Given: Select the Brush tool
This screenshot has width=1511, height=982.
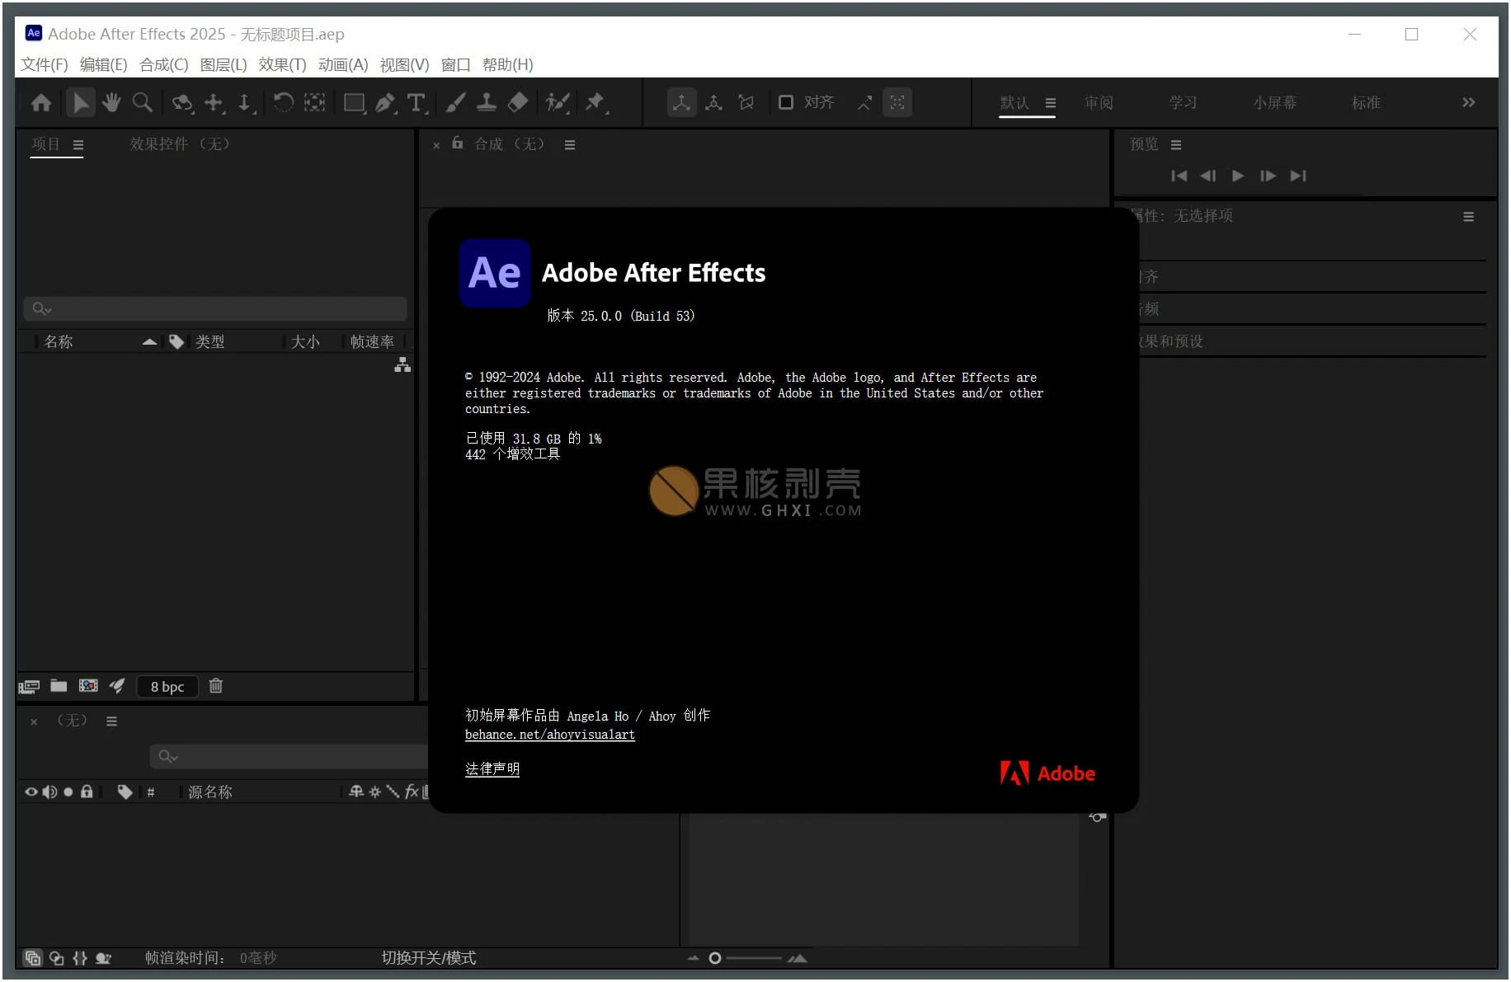Looking at the screenshot, I should click(455, 103).
